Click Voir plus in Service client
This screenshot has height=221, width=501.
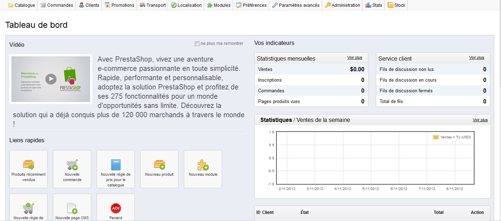point(477,57)
